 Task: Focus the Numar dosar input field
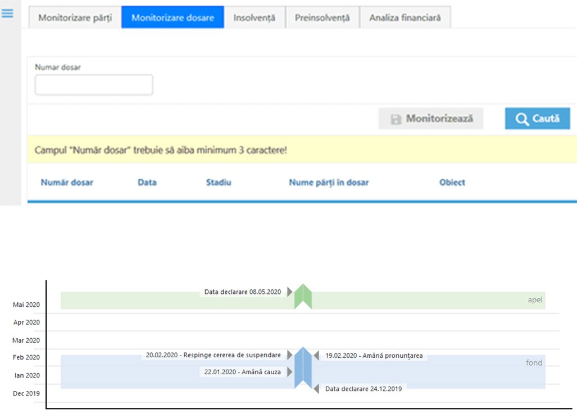pyautogui.click(x=94, y=85)
